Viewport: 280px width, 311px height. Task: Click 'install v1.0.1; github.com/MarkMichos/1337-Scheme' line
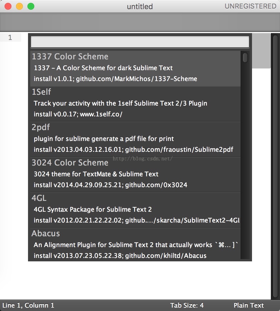point(115,79)
